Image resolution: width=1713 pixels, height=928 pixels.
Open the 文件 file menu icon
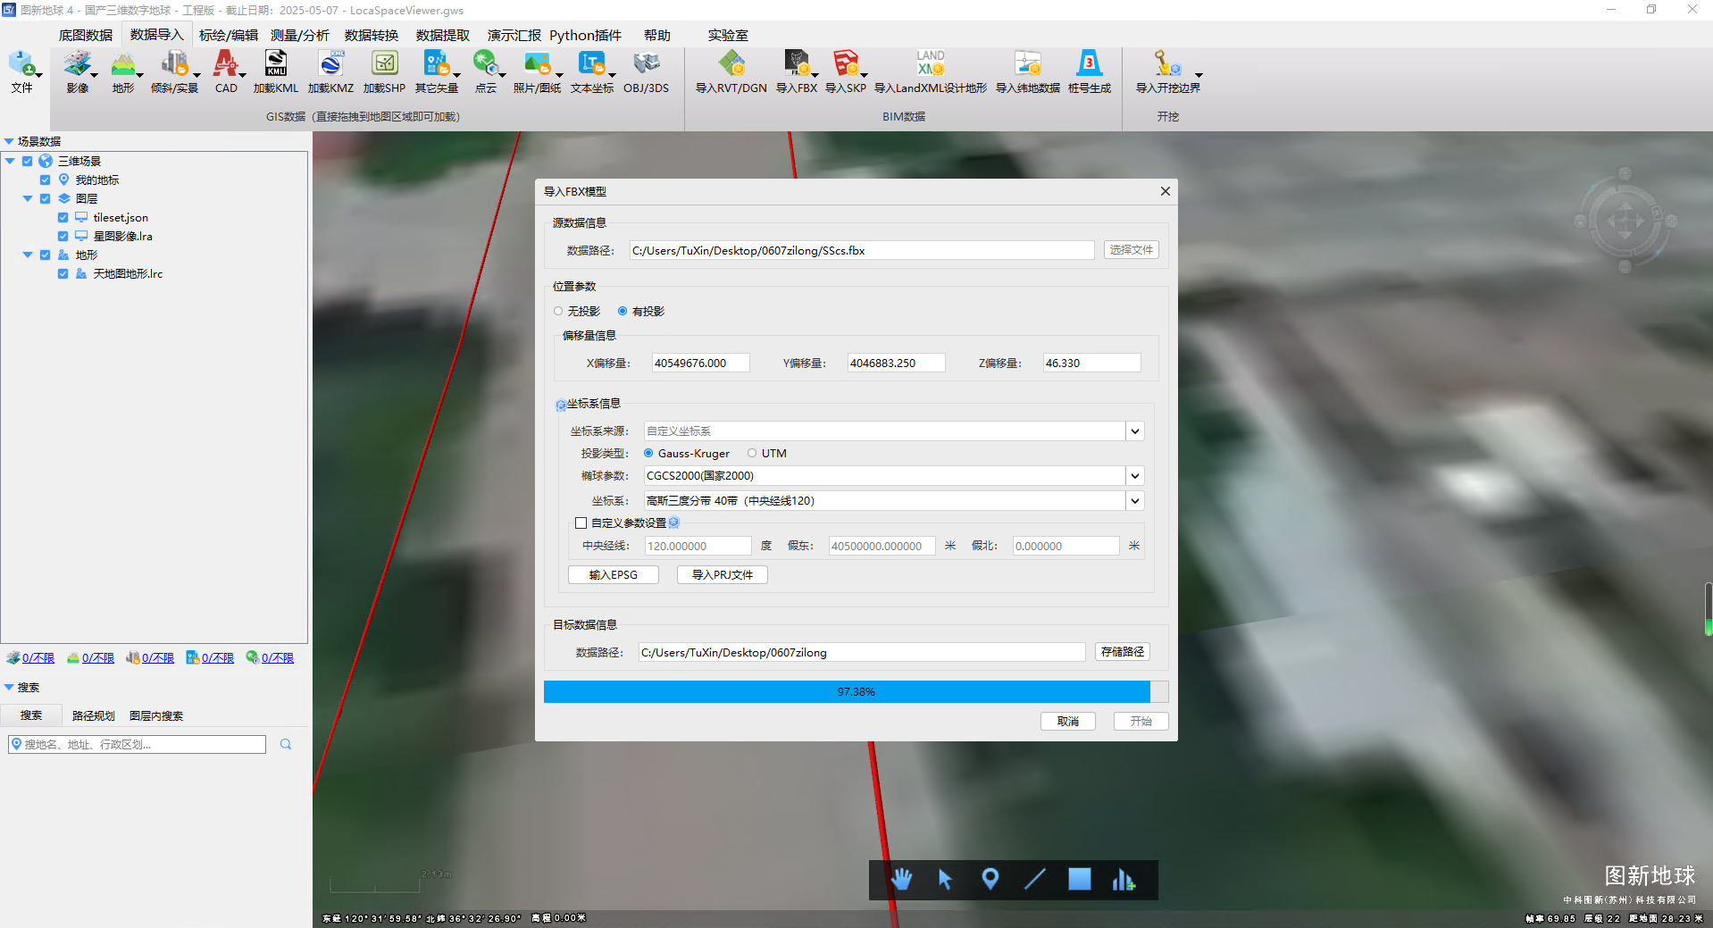coord(22,71)
